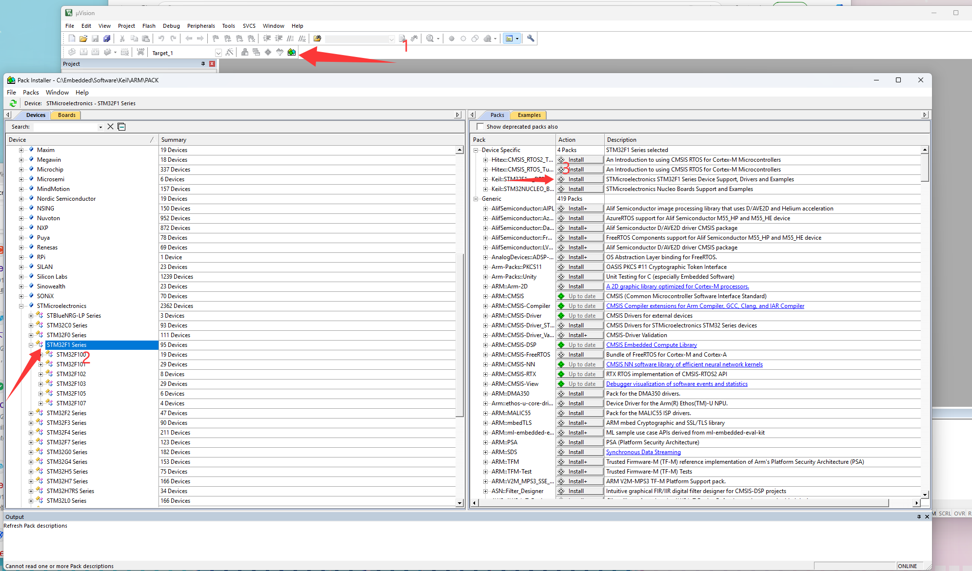Click the Refresh pack descriptions icon
972x571 pixels.
coord(13,103)
